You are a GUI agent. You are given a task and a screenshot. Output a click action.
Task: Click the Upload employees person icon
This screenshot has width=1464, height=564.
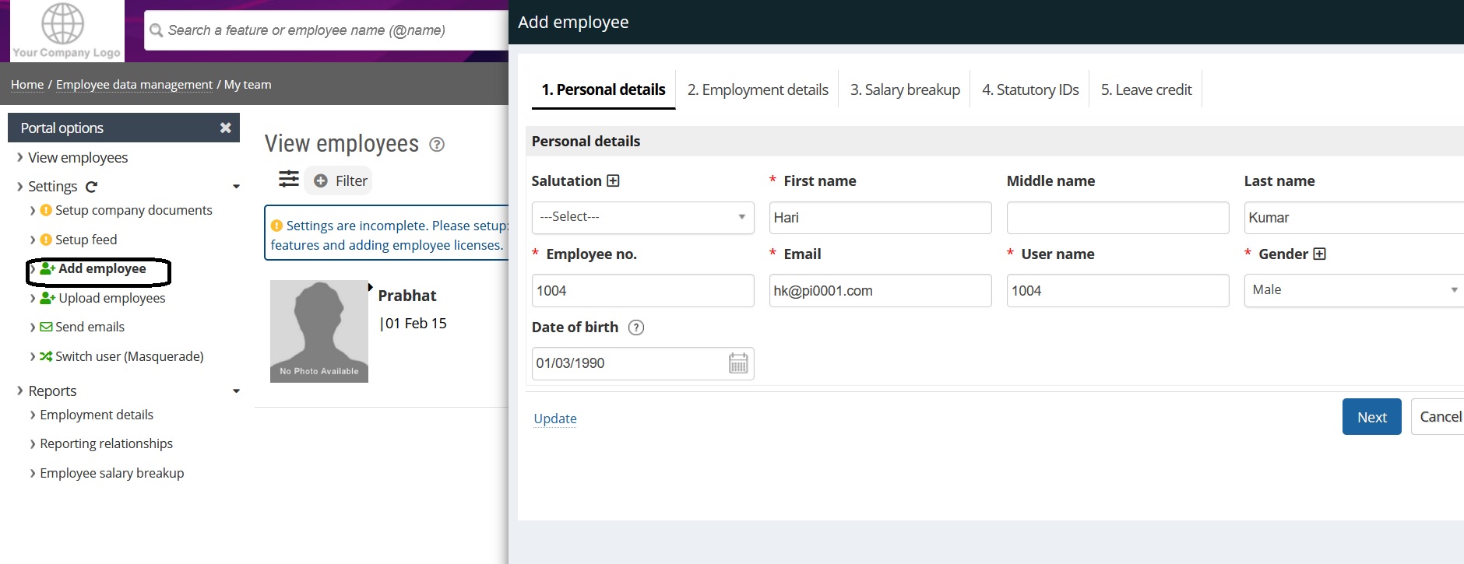point(48,298)
